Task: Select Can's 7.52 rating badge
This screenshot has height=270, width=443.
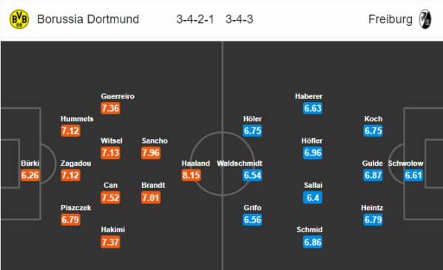Action: pyautogui.click(x=110, y=198)
